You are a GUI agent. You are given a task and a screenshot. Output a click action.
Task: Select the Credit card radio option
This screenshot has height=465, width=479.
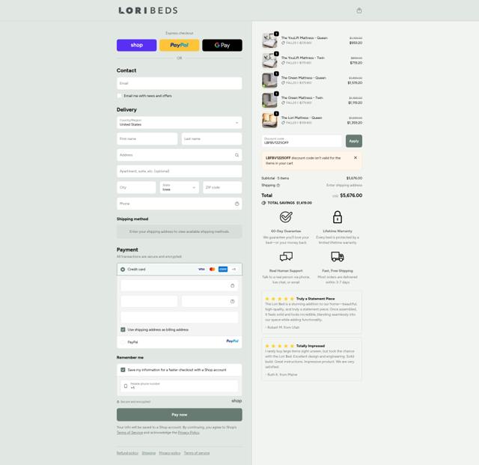(123, 270)
